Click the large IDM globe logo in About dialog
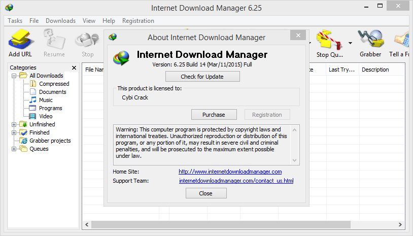The width and height of the screenshot is (413, 236). click(121, 58)
